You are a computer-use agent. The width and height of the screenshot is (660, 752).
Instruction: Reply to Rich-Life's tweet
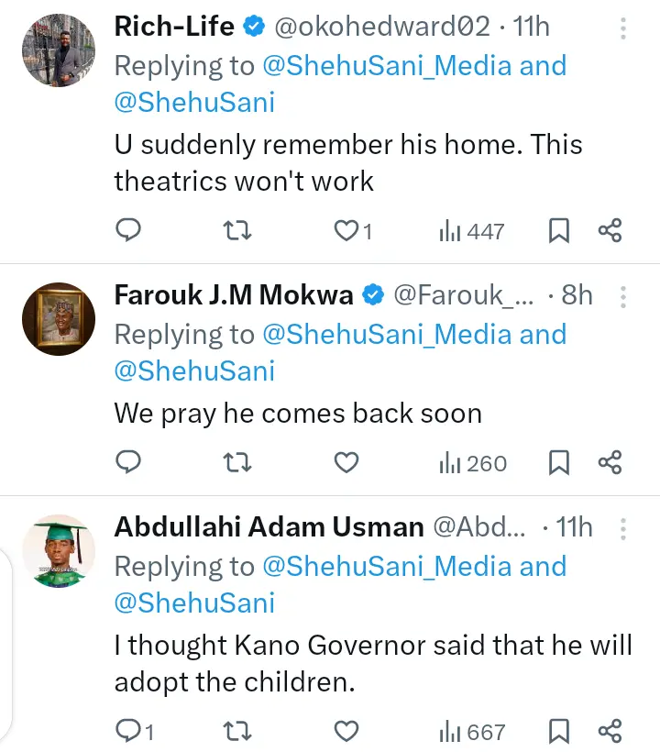click(129, 231)
